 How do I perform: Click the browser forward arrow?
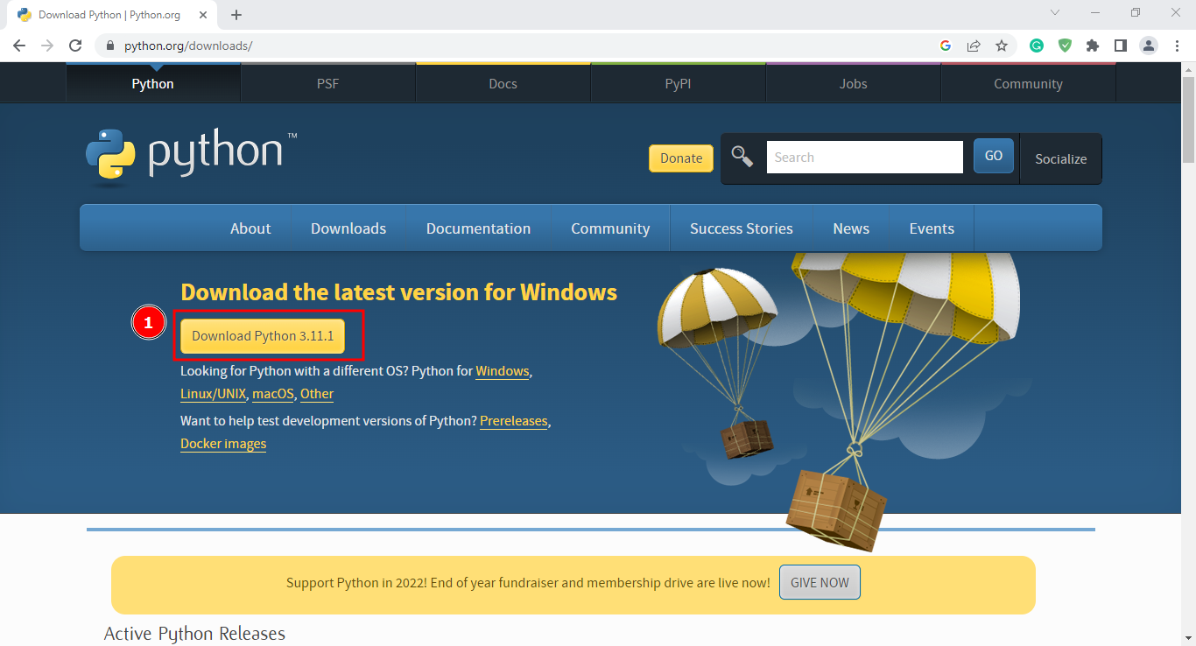47,46
